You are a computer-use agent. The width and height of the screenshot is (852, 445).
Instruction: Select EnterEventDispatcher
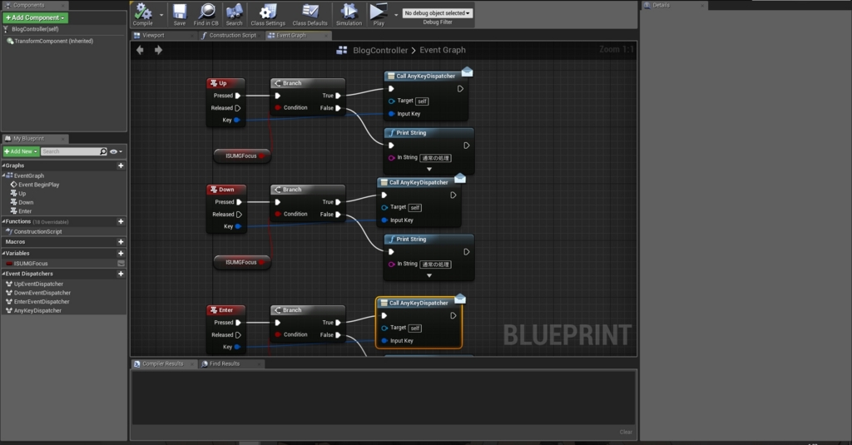pyautogui.click(x=42, y=302)
